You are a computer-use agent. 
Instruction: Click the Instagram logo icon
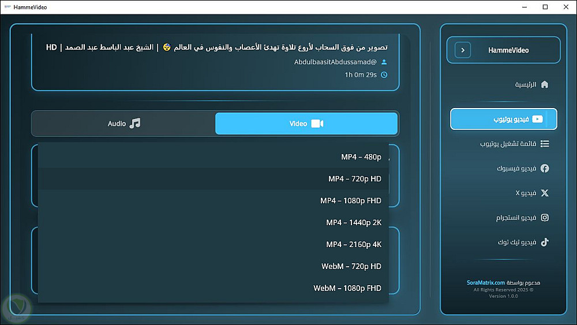pos(545,218)
